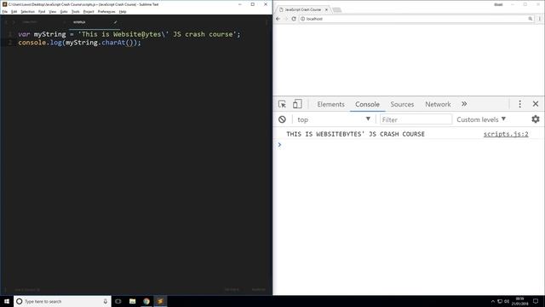
Task: Open the DevTools three-dot customize menu
Action: (519, 104)
